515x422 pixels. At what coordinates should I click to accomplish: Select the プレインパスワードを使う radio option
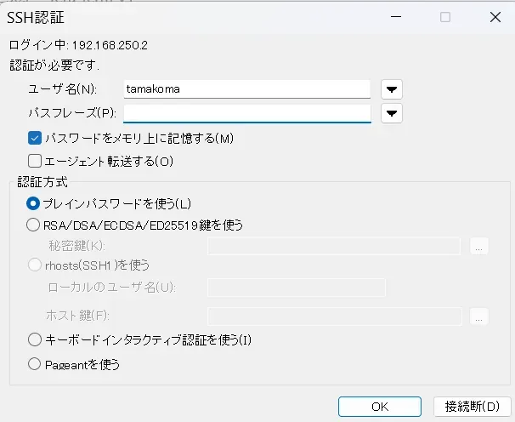pyautogui.click(x=34, y=203)
